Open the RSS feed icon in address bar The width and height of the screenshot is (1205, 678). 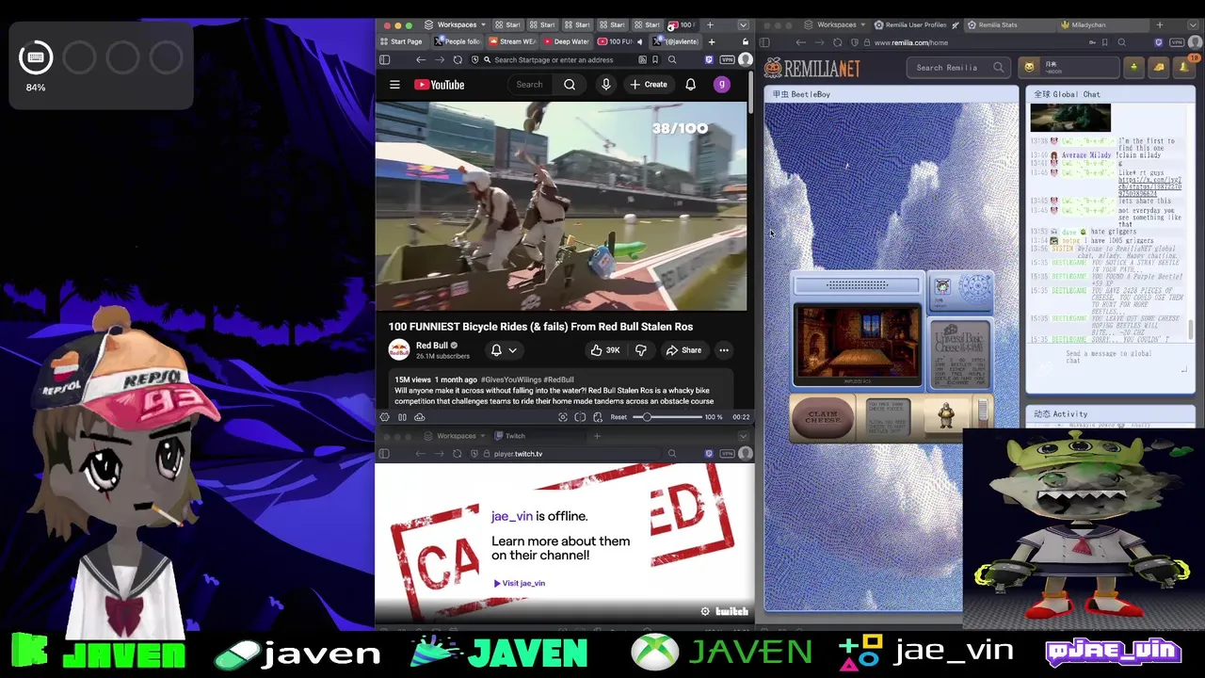coord(642,59)
